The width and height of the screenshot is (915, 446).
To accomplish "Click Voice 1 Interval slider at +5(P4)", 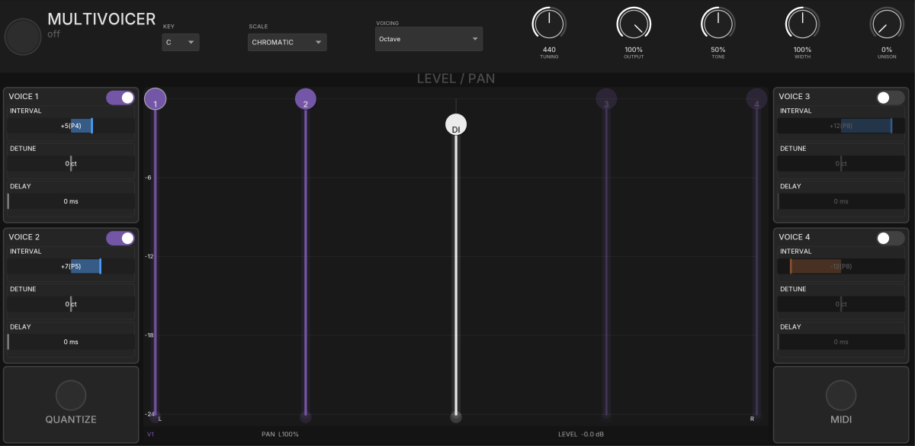I will coord(72,126).
